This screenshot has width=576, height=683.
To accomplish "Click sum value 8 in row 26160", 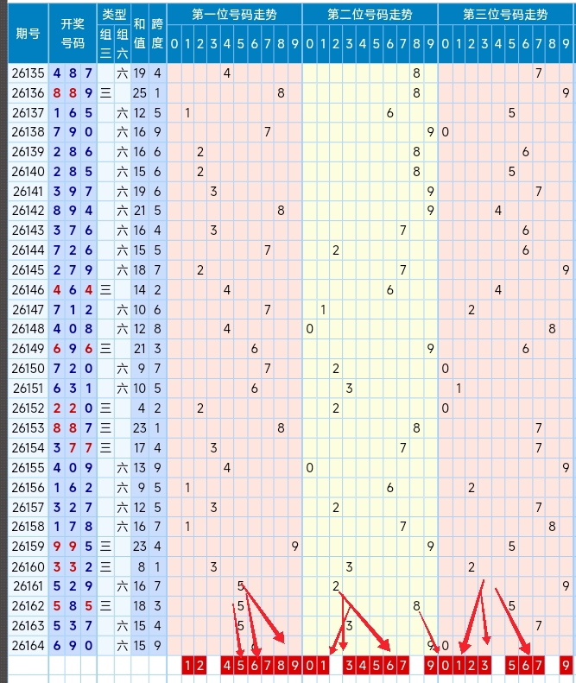I will point(141,566).
